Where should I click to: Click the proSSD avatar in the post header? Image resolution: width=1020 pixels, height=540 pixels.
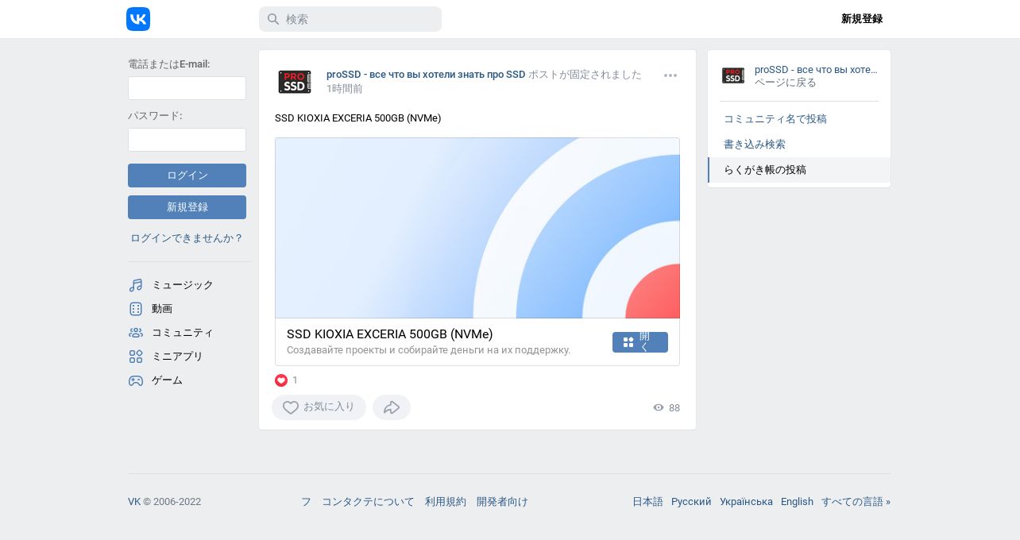(295, 82)
